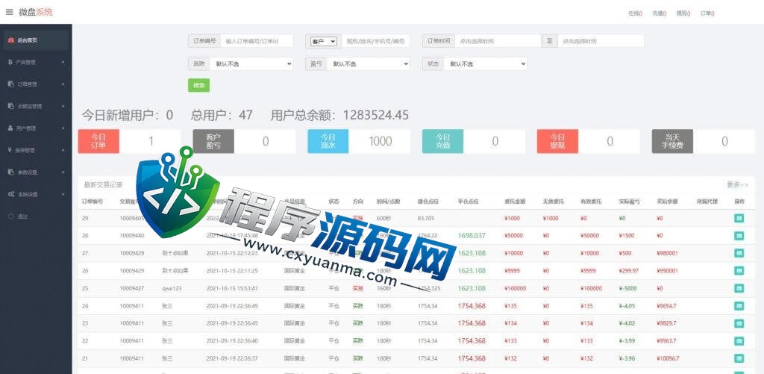Click the ¥50000 amount in order 28 row
The height and width of the screenshot is (374, 764).
click(x=514, y=236)
